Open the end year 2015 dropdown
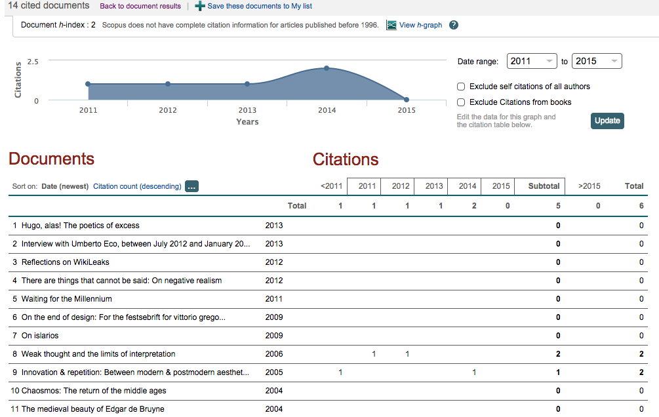This screenshot has width=659, height=417. point(597,61)
